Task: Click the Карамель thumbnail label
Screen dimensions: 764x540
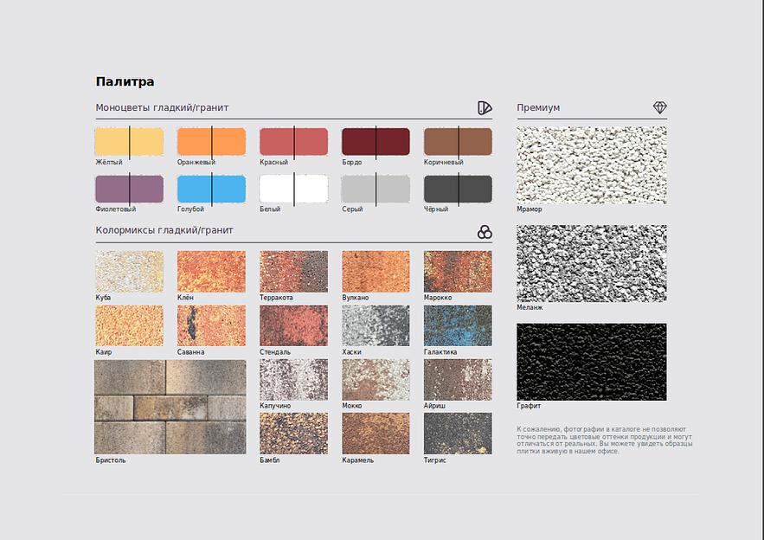Action: click(358, 460)
